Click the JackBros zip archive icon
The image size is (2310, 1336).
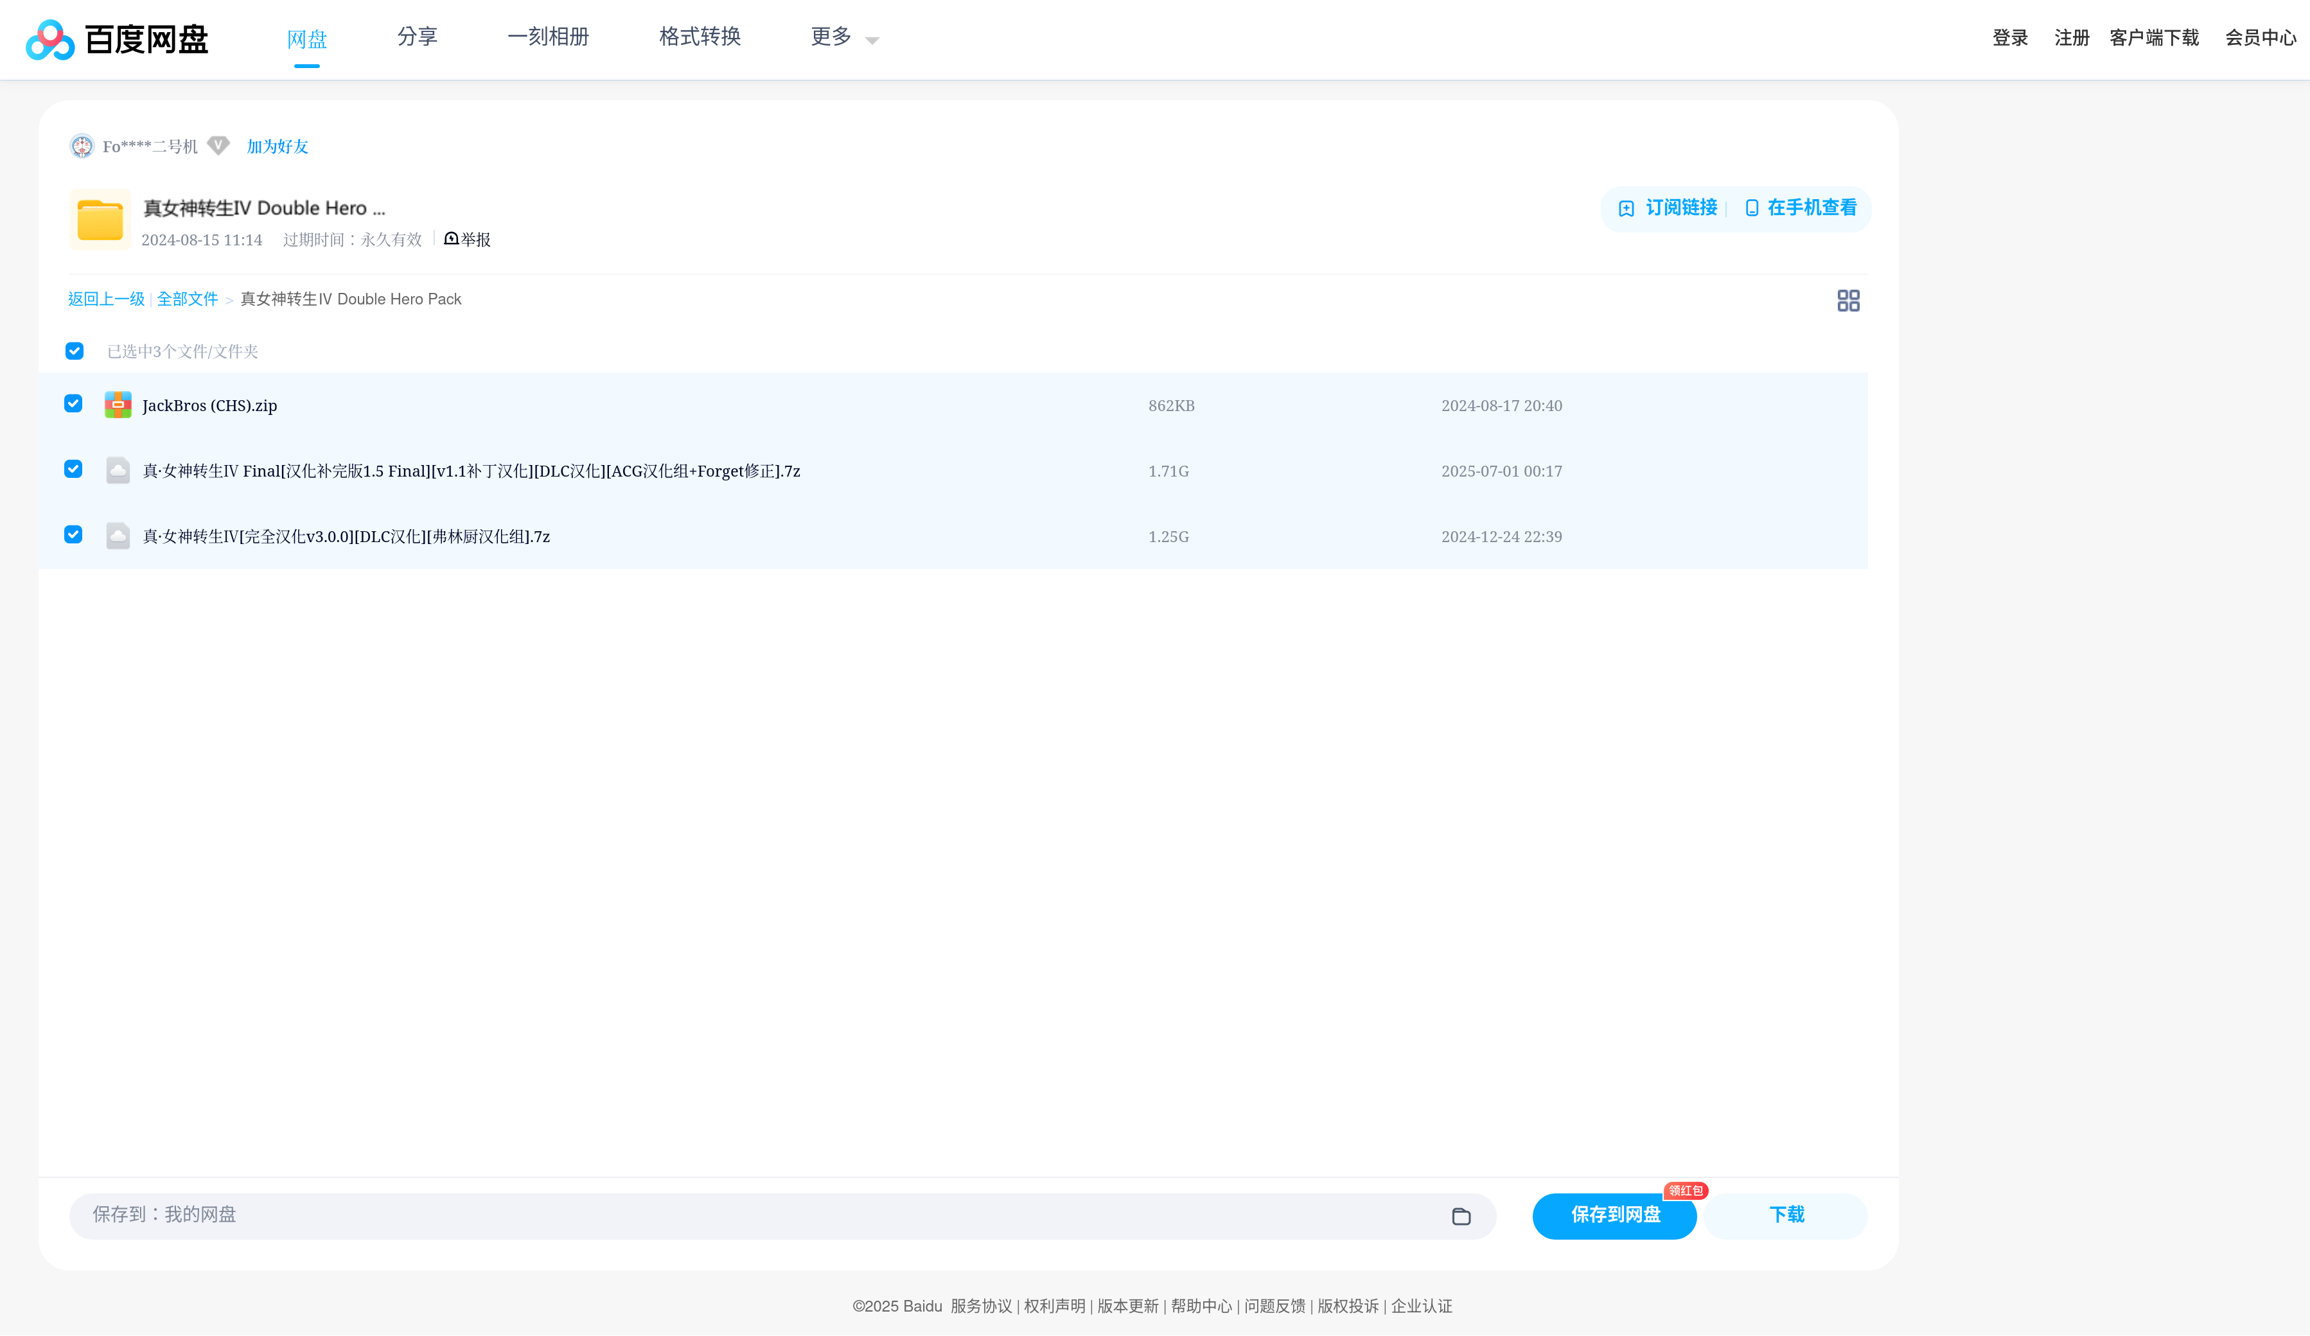click(118, 405)
